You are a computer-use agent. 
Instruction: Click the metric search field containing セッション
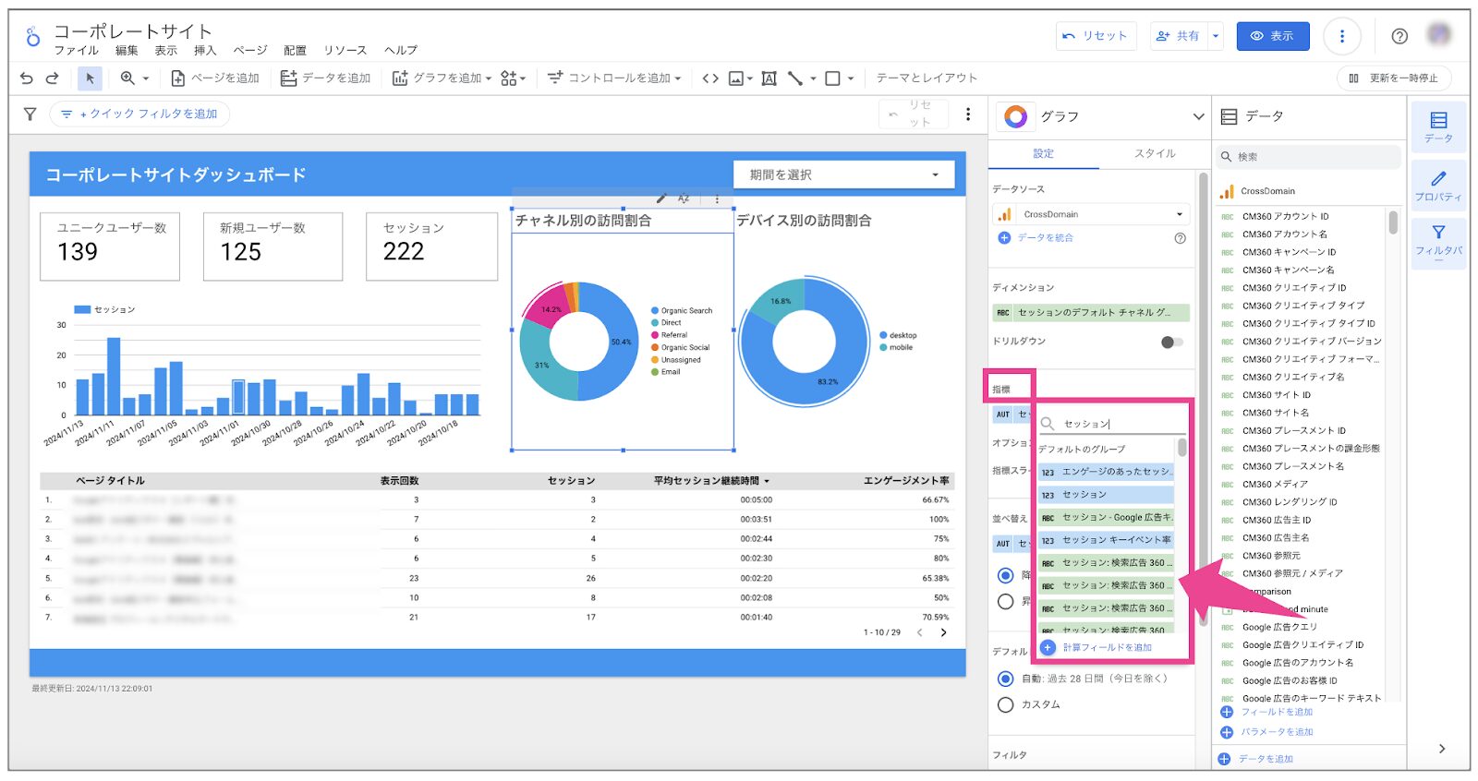(1112, 424)
